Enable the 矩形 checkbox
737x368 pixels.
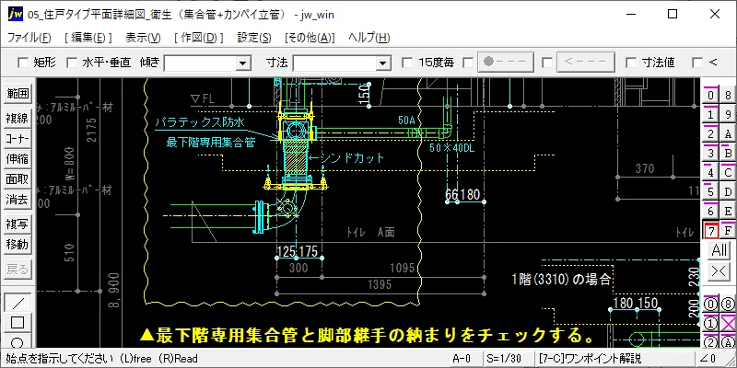22,62
